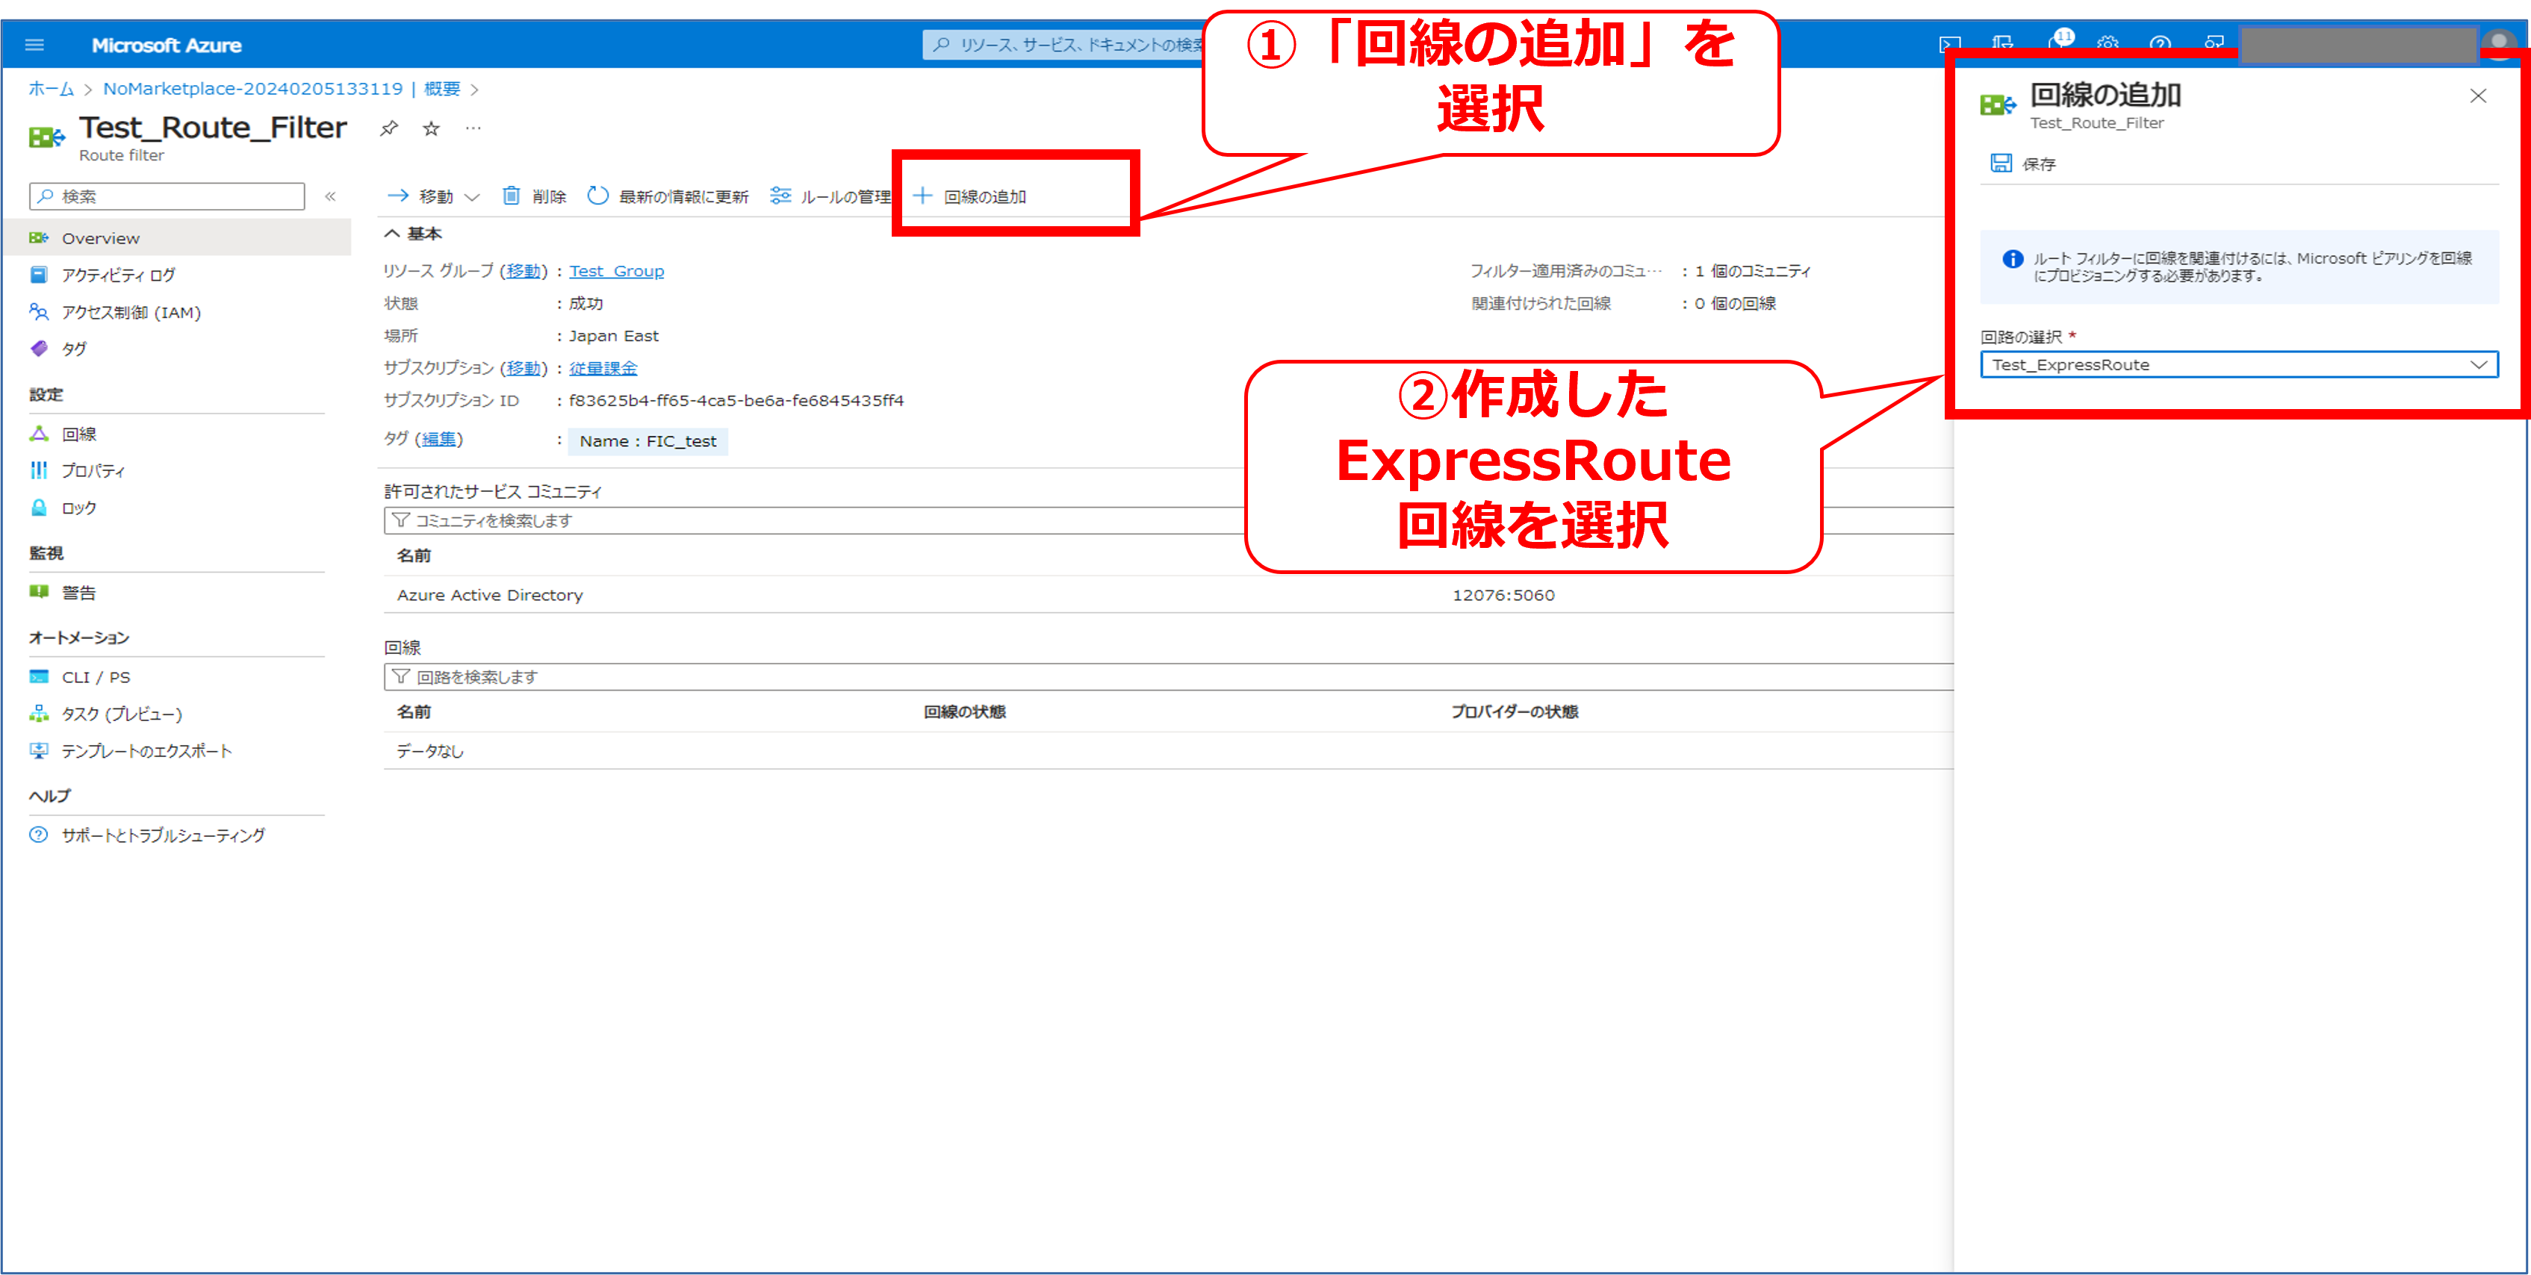Image resolution: width=2531 pixels, height=1275 pixels.
Task: Click the help question mark icon
Action: [2160, 44]
